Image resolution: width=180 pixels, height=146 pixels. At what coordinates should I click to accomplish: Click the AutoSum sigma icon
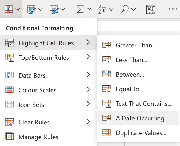coord(80,9)
